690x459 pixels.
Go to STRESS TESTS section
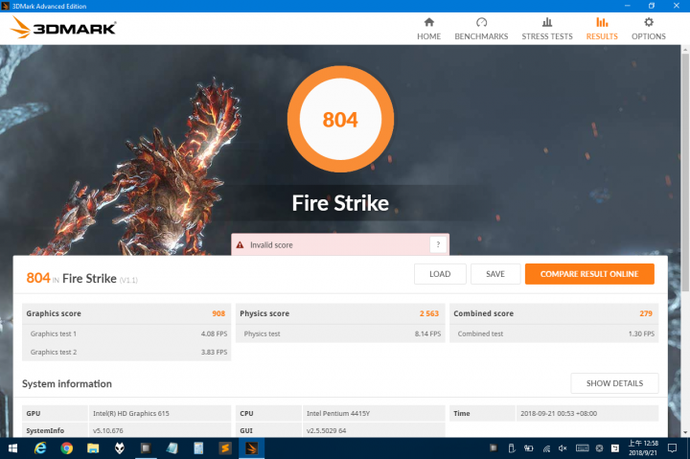(547, 29)
